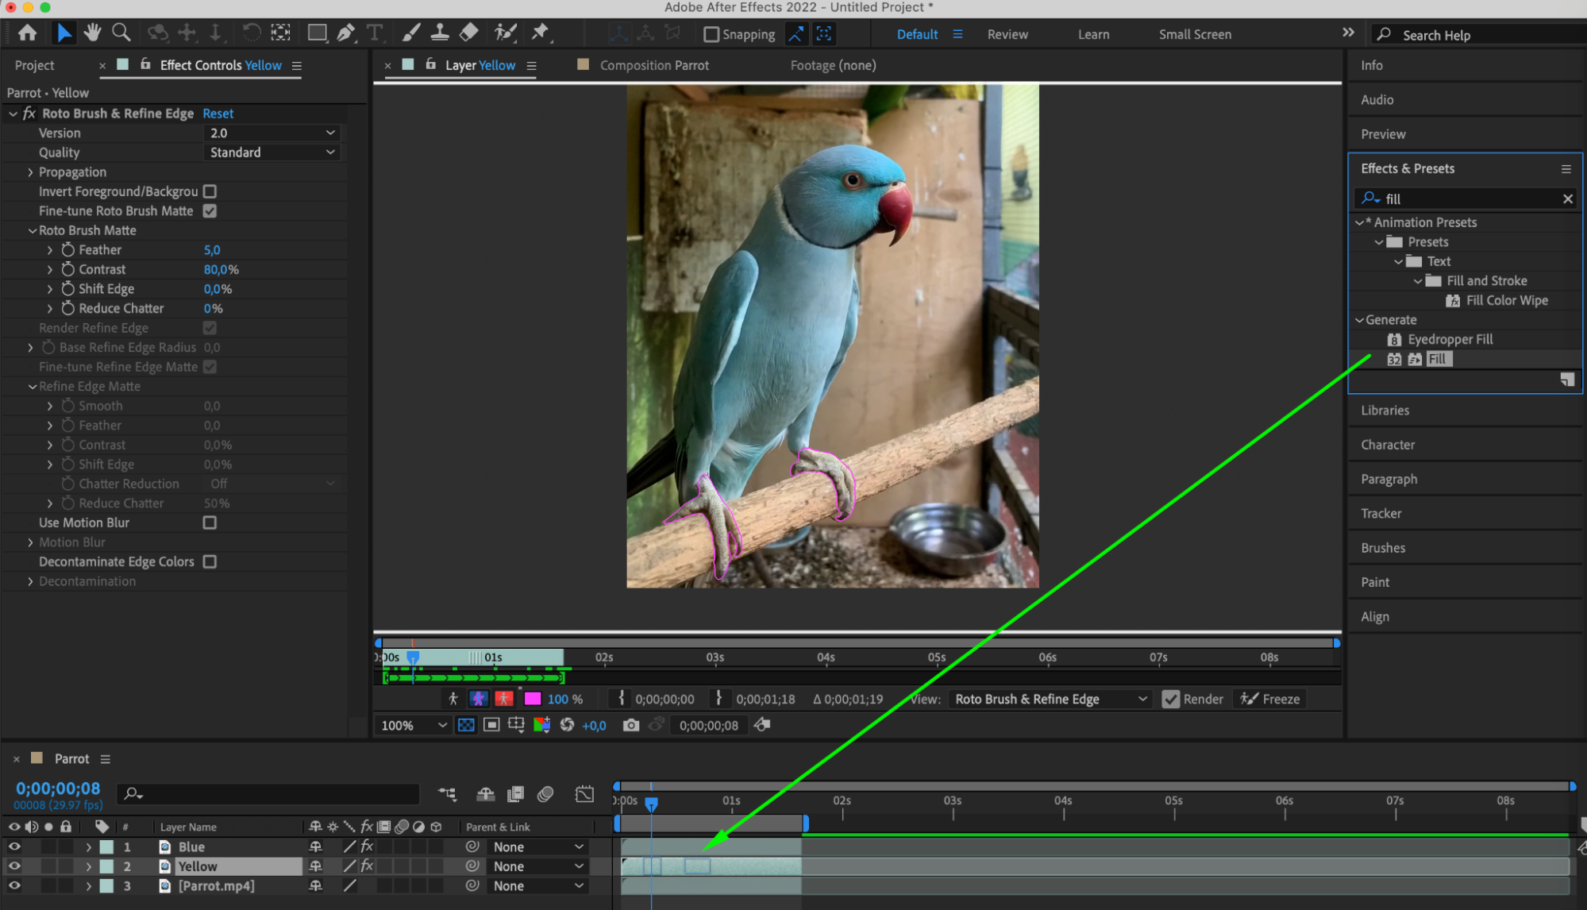Select the Selection arrow tool
1587x910 pixels.
[64, 33]
